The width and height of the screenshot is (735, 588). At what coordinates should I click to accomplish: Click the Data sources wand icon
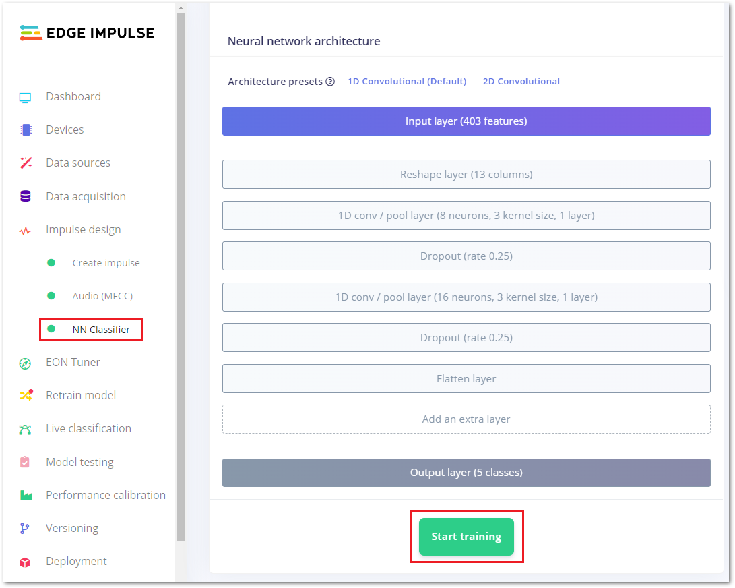pyautogui.click(x=26, y=163)
